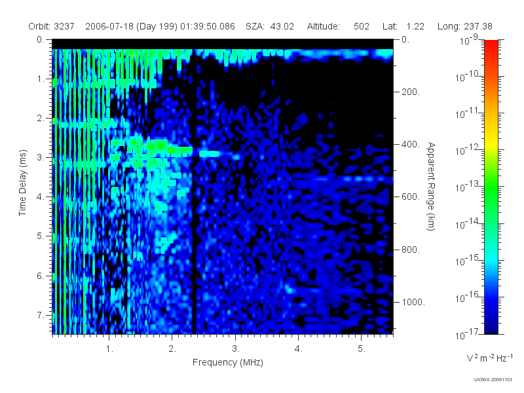Click the '5.' tick label on time delay axis
Viewport: 524px width, 393px height.
(x=41, y=236)
